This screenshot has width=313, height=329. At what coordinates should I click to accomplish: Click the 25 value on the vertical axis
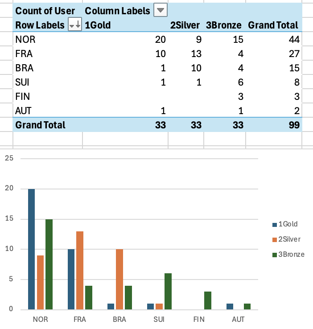[9, 158]
